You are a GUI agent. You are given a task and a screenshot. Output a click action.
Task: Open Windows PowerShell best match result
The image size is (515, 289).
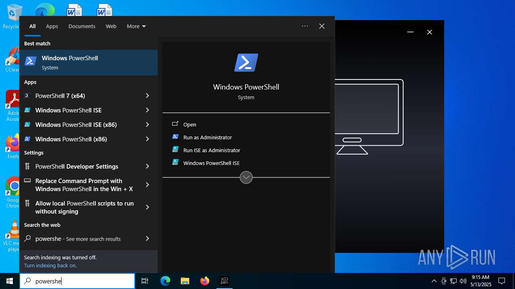point(89,63)
